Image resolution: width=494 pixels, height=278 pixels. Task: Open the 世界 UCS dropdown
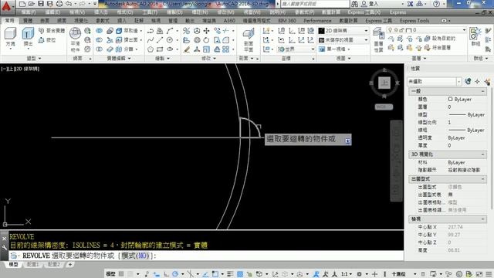[296, 49]
